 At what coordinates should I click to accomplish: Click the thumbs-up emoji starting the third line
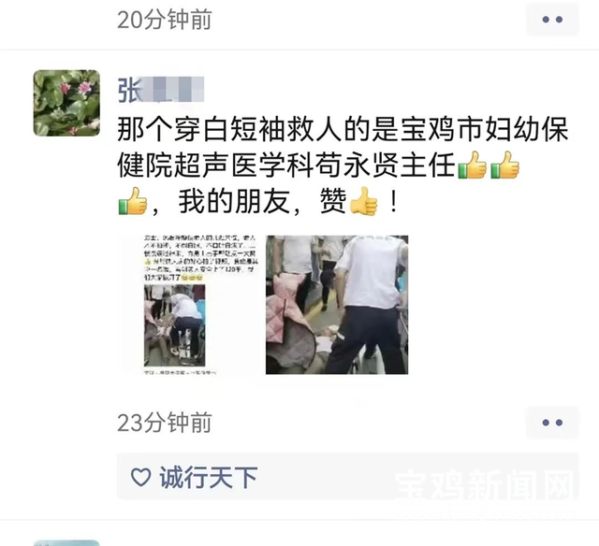[x=133, y=201]
